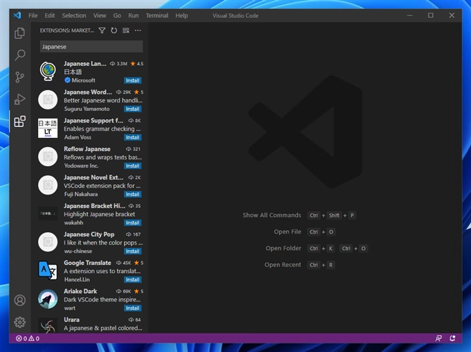Click the Google Translate extension icon
This screenshot has height=352, width=471.
tap(48, 270)
